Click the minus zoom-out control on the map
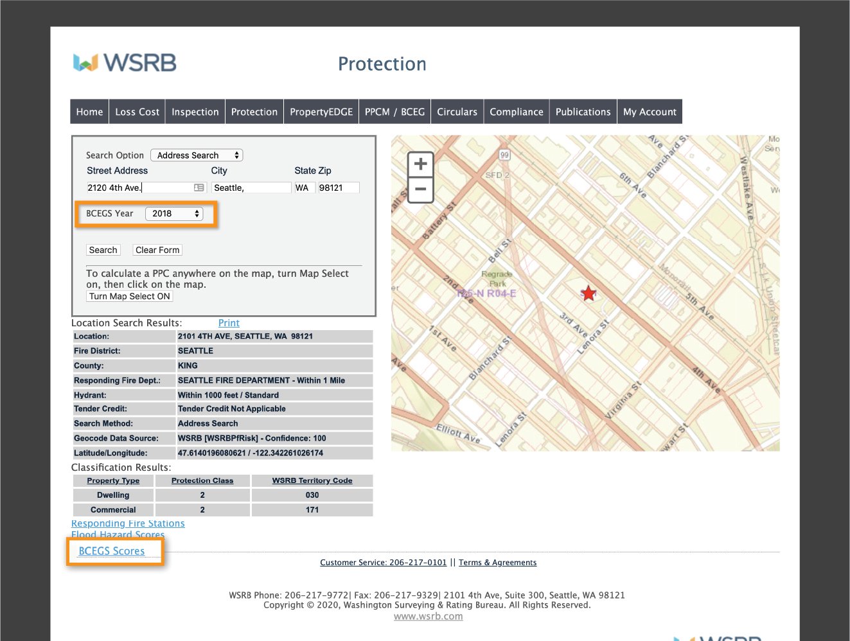850x641 pixels. [420, 189]
